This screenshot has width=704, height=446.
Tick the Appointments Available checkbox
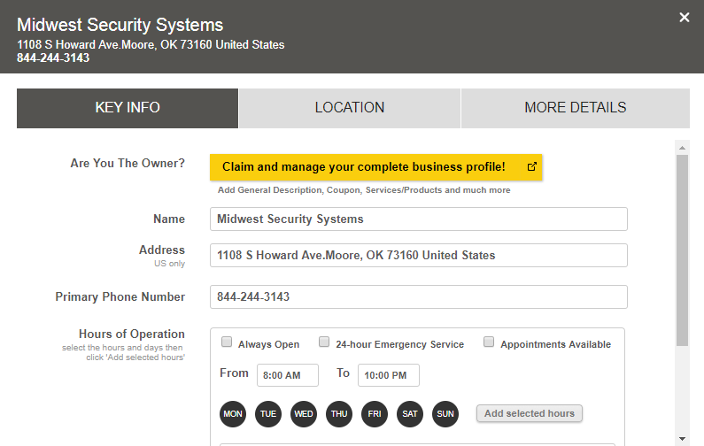489,342
